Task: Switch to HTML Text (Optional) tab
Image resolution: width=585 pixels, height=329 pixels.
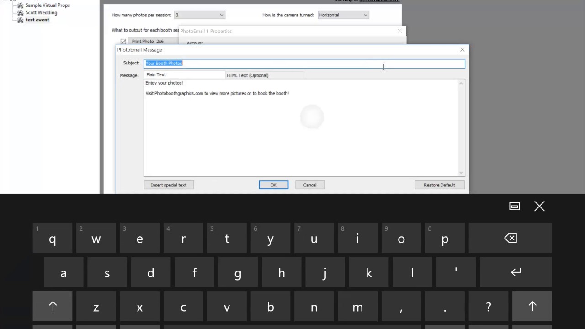Action: coord(265,75)
